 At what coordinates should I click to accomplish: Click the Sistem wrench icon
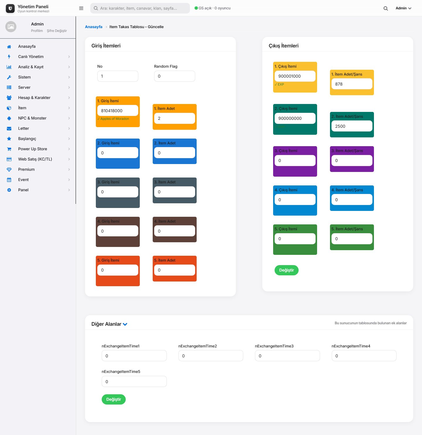tap(9, 77)
